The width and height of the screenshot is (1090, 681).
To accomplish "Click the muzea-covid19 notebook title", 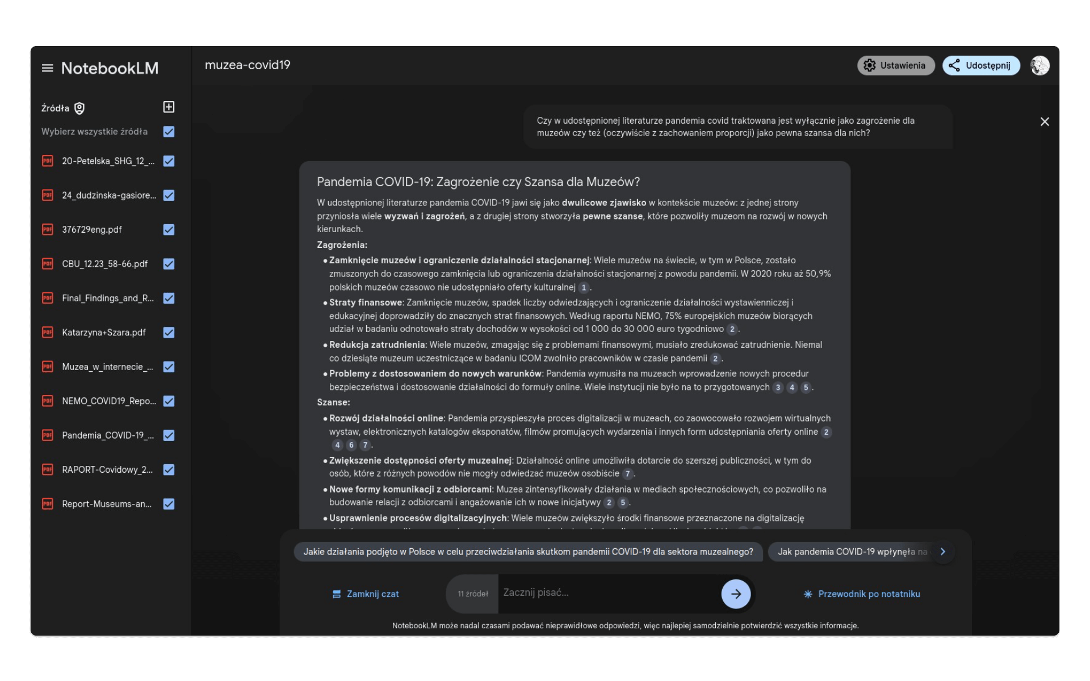I will [x=248, y=65].
